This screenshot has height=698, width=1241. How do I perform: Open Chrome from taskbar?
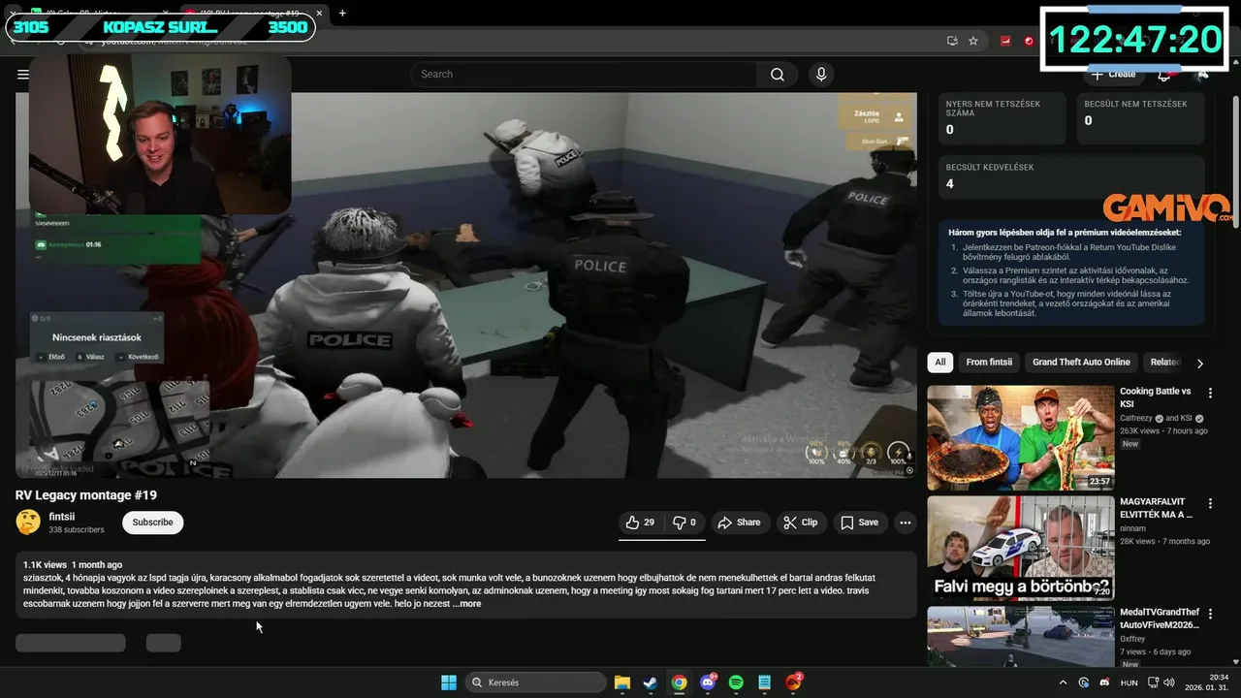[x=680, y=682]
